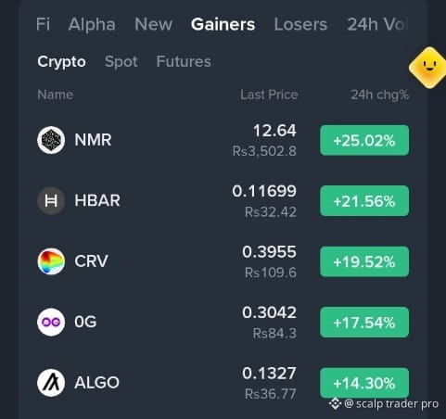This screenshot has height=419, width=446.
Task: Select the Futures sub-tab
Action: coord(184,61)
